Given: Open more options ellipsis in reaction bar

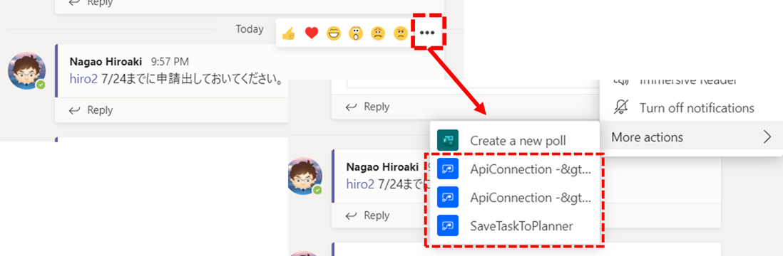Looking at the screenshot, I should pos(427,33).
